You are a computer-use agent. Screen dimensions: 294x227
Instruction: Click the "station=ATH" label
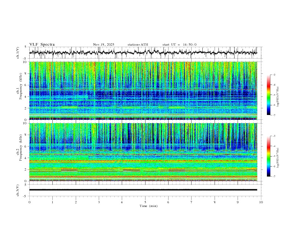tap(138, 45)
